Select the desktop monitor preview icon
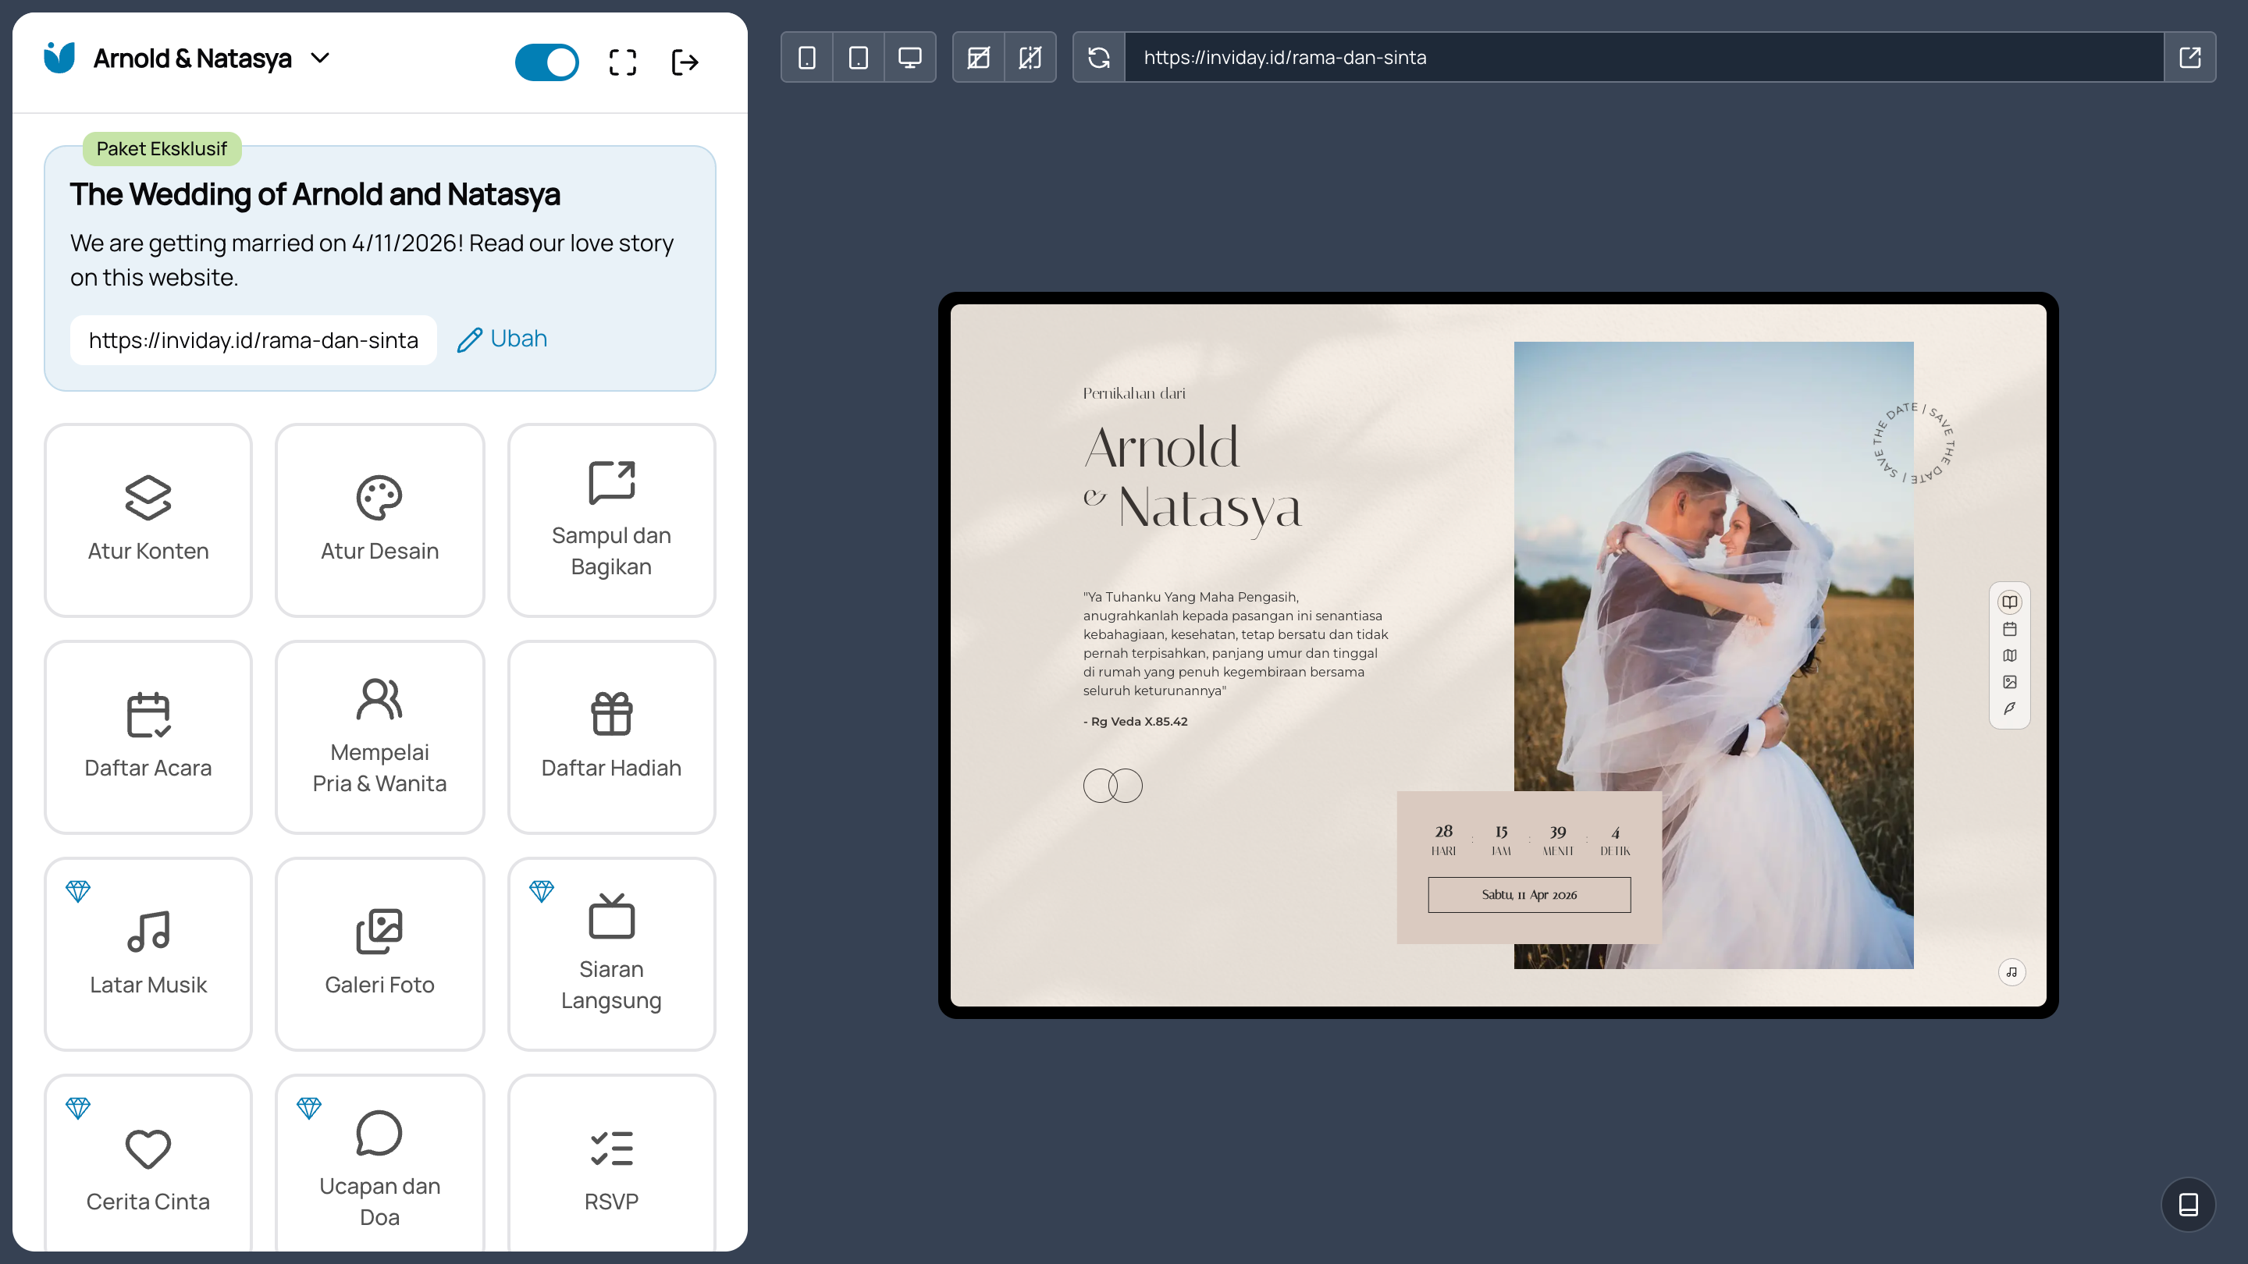 [909, 58]
